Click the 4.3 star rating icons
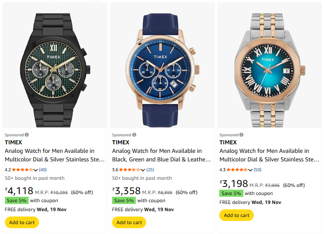The image size is (325, 234). point(237,170)
